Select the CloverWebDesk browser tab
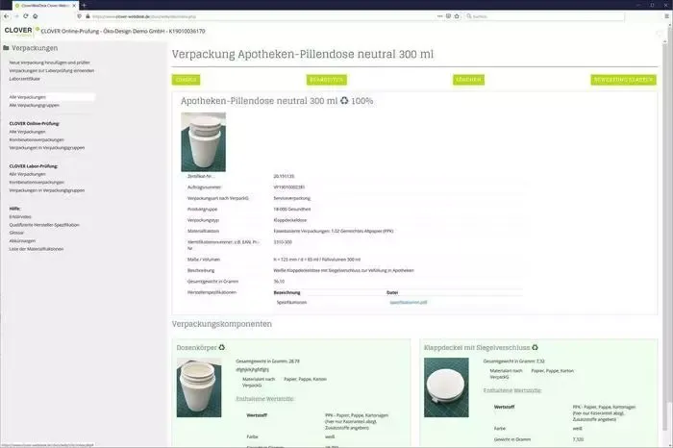Viewport: 673px width, 448px height. coord(44,6)
